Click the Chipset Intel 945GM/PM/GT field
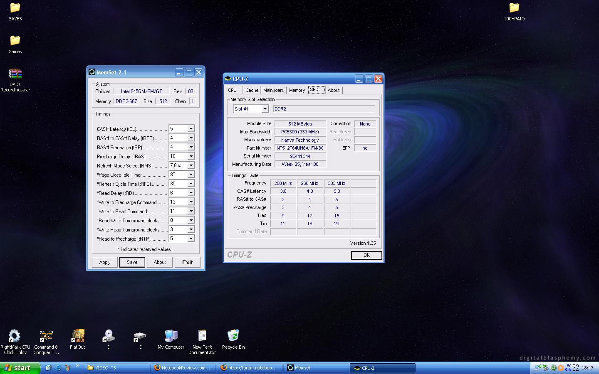This screenshot has height=374, width=599. [141, 91]
